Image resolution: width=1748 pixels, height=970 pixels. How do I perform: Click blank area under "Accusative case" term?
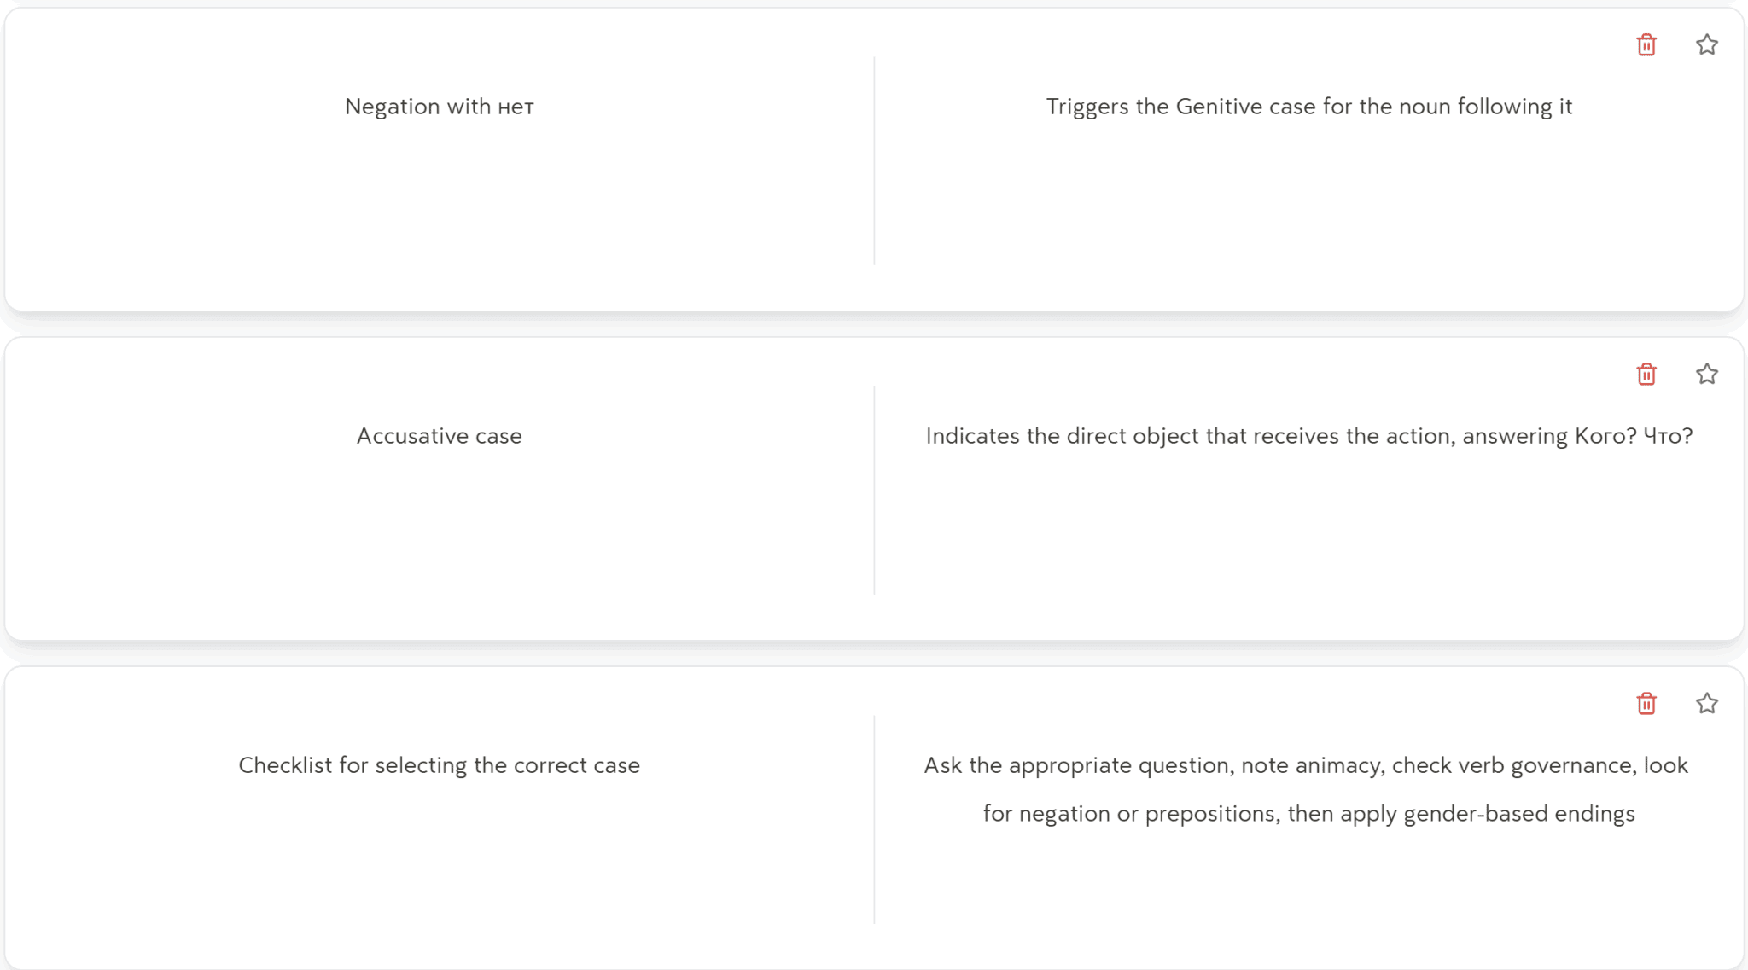(x=439, y=534)
